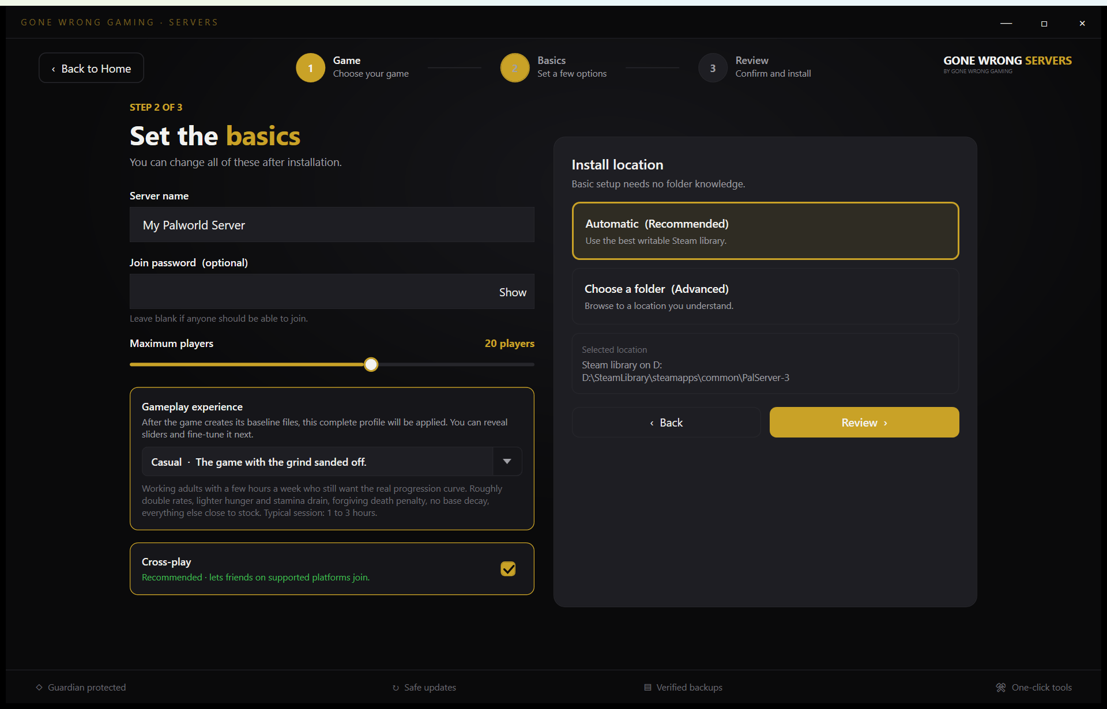Select Choose a folder (Advanced) option
Viewport: 1107px width, 709px height.
(765, 296)
